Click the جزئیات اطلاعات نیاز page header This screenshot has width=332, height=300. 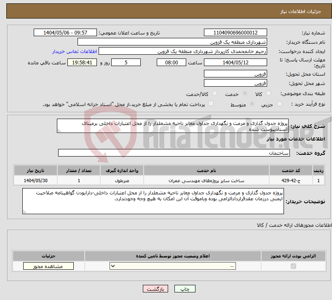coord(301,11)
